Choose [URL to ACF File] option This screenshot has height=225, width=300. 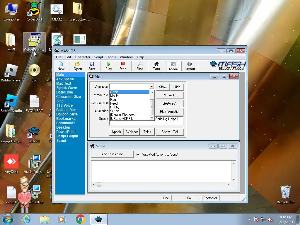[129, 119]
